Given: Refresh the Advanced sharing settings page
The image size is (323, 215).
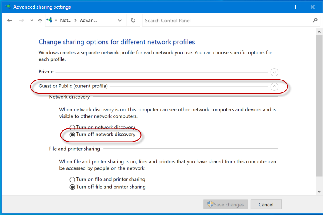Looking at the screenshot, I should coord(133,21).
